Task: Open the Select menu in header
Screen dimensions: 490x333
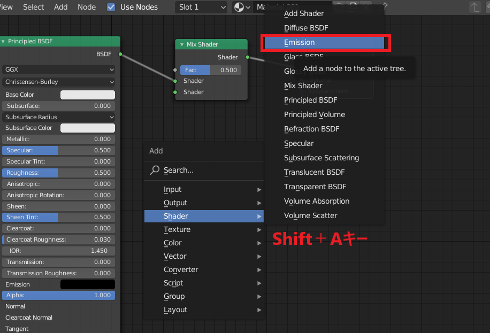Action: point(34,7)
